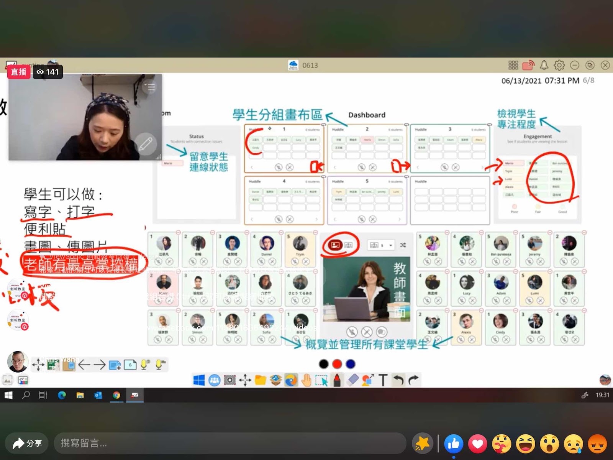Undo the last whiteboard action

(x=398, y=380)
